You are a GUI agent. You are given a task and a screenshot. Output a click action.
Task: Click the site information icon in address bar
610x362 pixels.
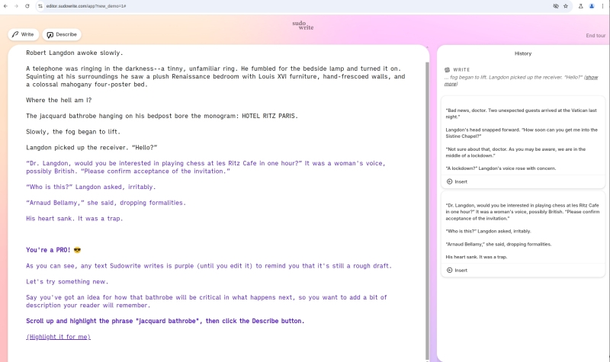(41, 5)
